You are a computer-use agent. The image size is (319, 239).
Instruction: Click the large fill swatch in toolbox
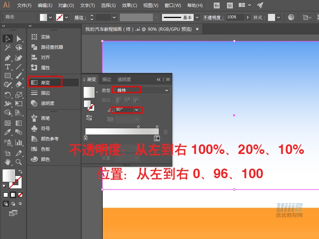(x=8, y=175)
